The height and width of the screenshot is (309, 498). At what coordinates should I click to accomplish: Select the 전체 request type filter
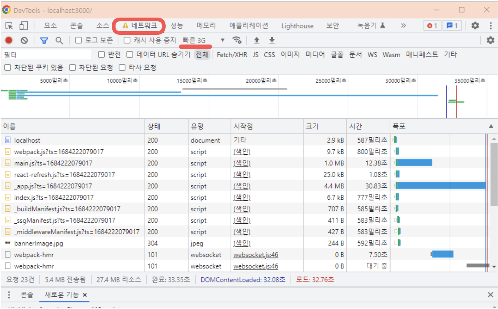coord(202,55)
